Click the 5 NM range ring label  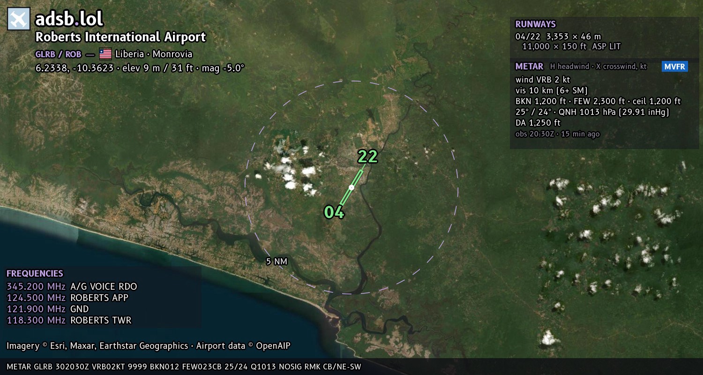[277, 262]
